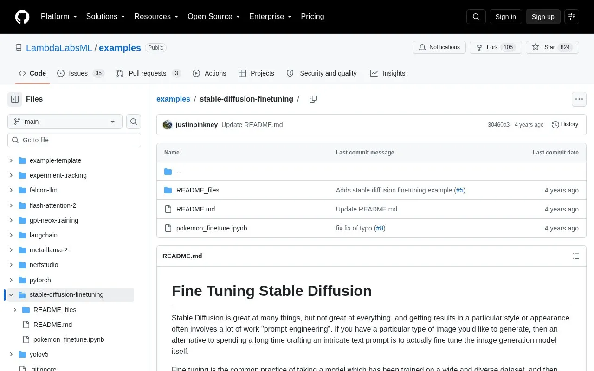Switch to the Pull requests tab

(x=148, y=73)
